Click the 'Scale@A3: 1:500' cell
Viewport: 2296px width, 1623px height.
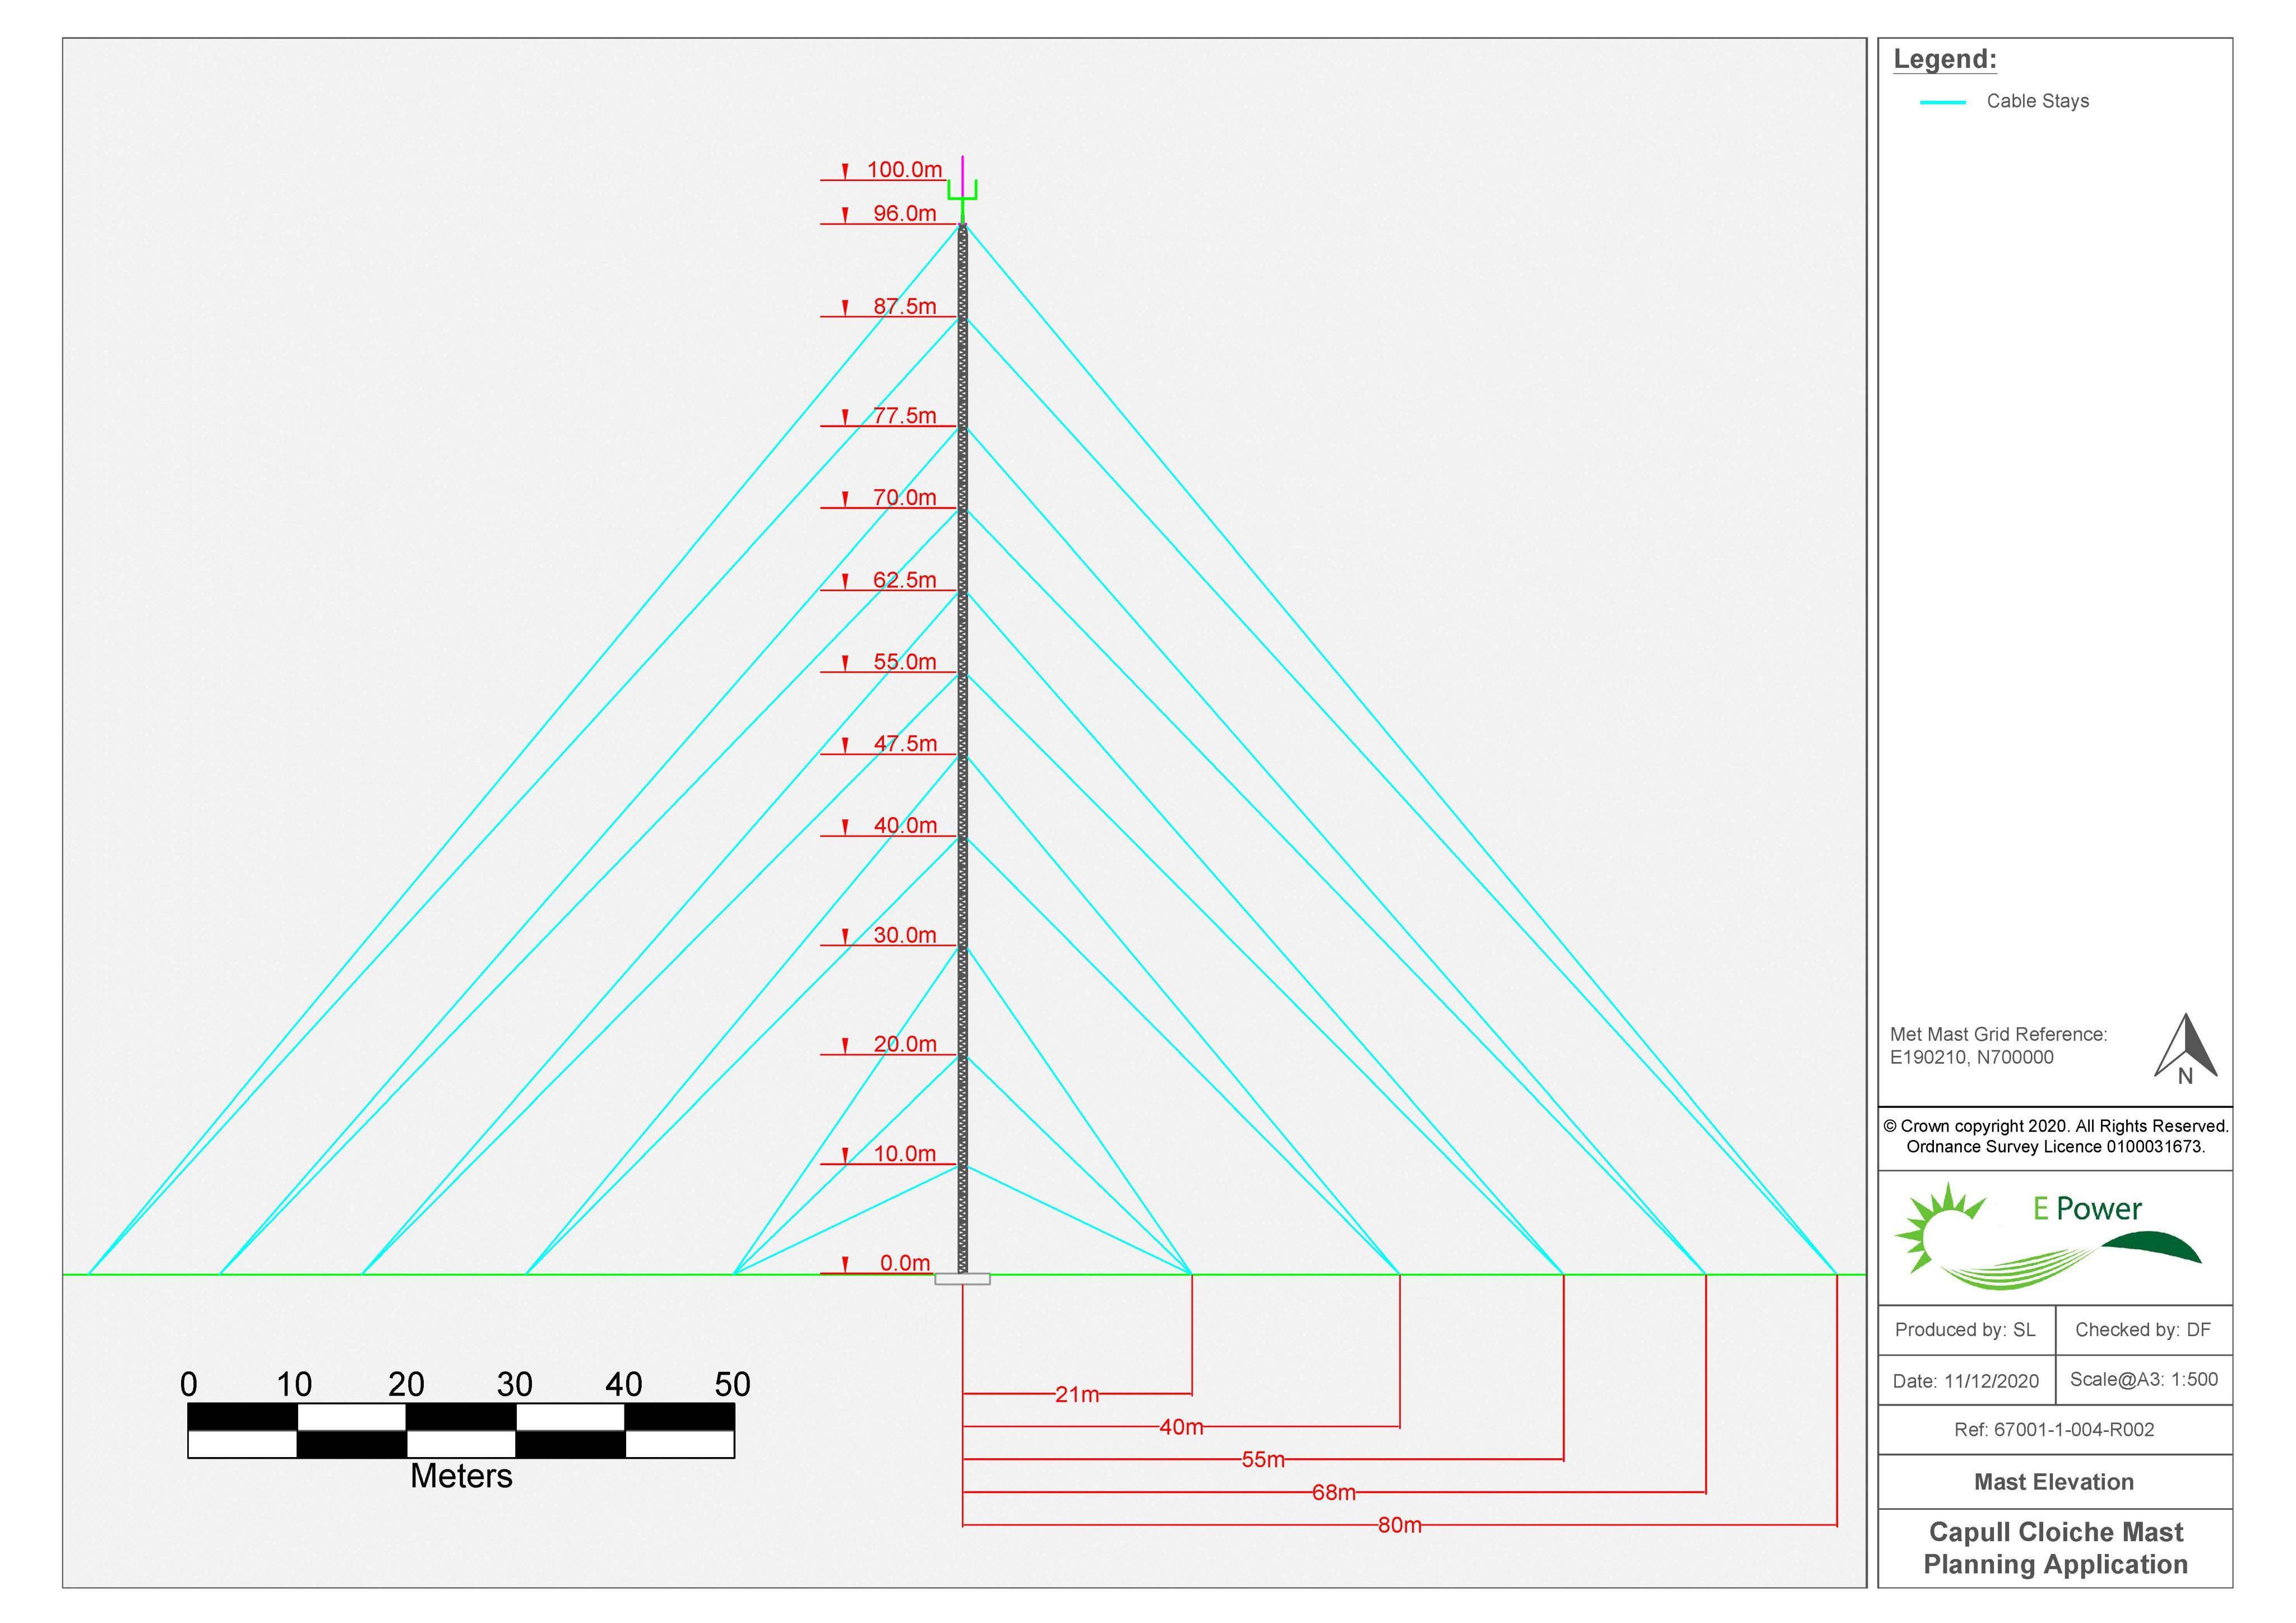point(2144,1380)
